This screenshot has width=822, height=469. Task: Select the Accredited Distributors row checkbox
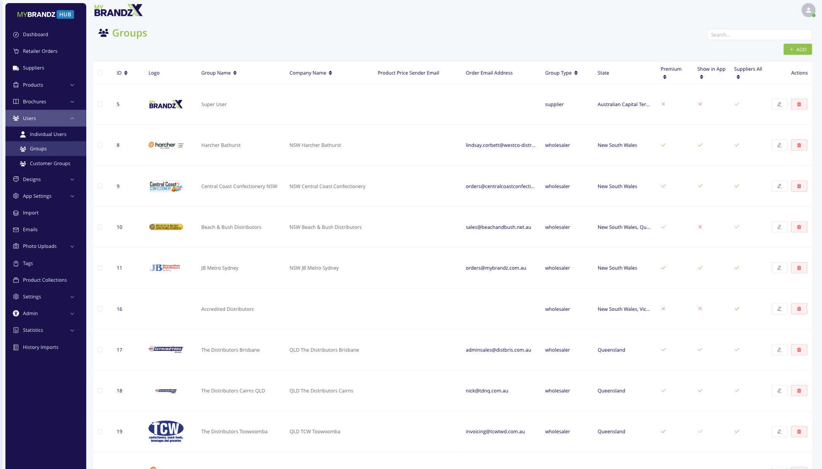coord(100,309)
